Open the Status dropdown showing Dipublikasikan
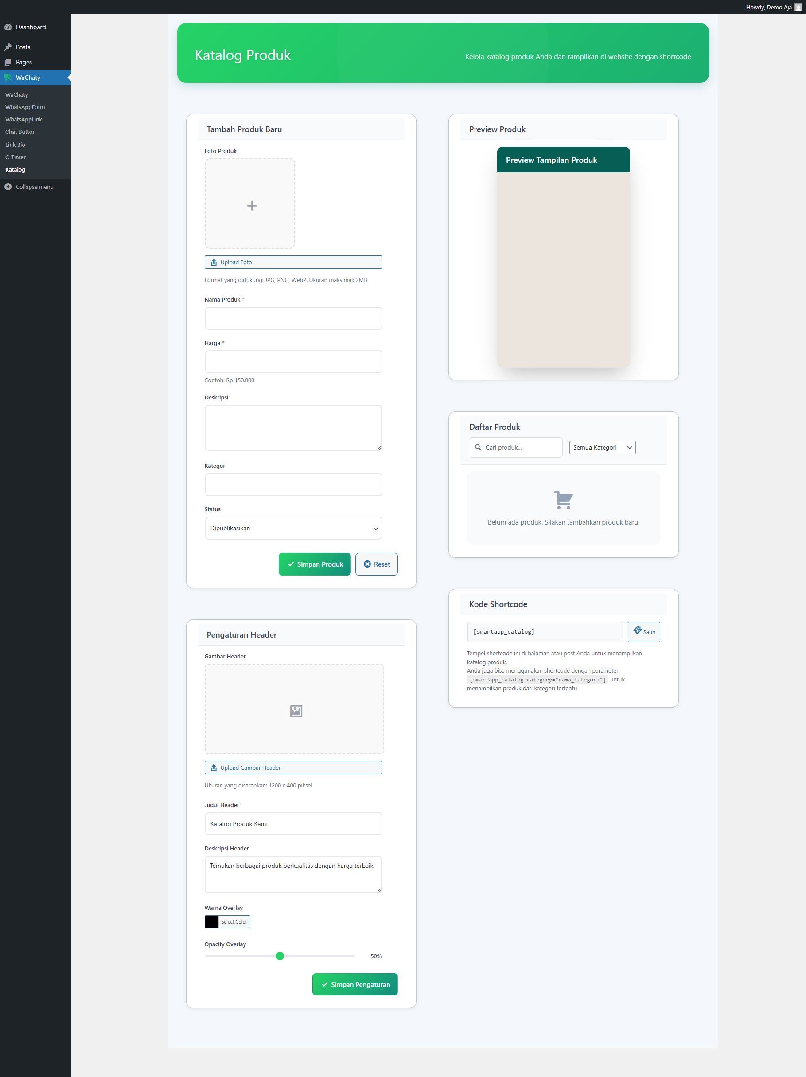 [x=293, y=528]
